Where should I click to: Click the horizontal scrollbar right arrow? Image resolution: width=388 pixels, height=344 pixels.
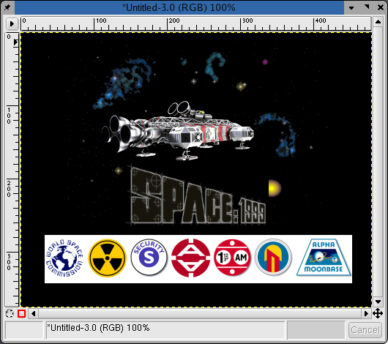(x=366, y=314)
